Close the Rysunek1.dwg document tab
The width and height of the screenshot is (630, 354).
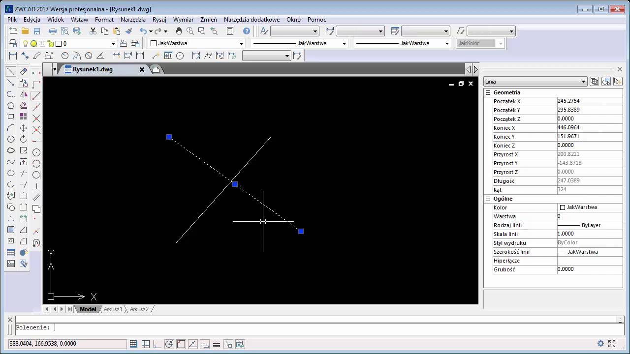(x=142, y=70)
